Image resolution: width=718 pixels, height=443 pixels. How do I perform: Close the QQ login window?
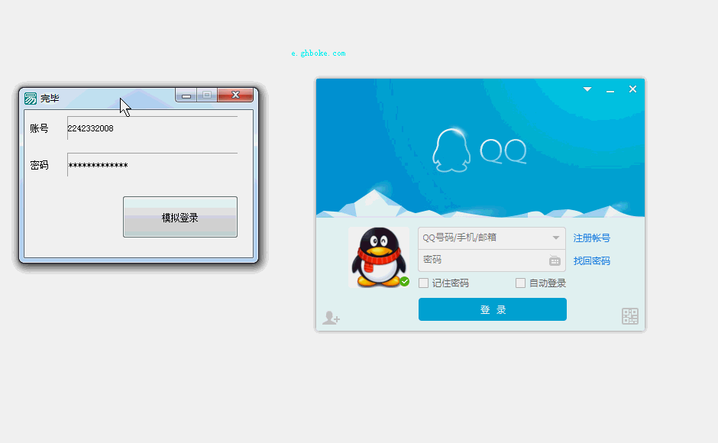point(632,89)
